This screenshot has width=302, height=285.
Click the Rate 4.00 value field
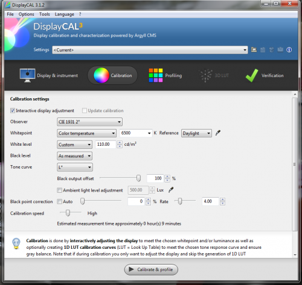pyautogui.click(x=210, y=201)
